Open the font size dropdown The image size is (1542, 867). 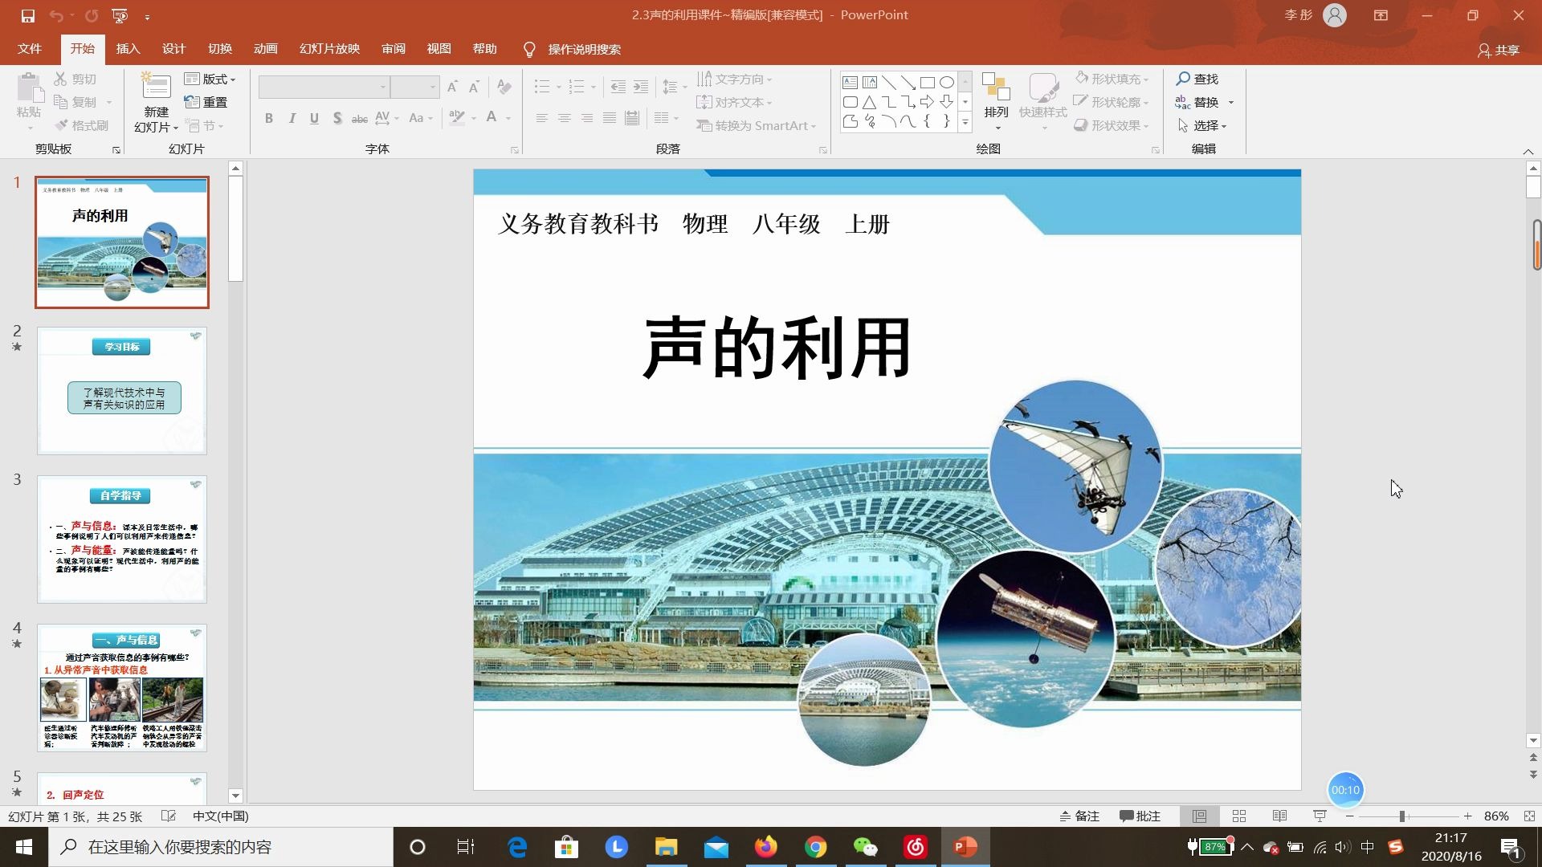[x=433, y=86]
